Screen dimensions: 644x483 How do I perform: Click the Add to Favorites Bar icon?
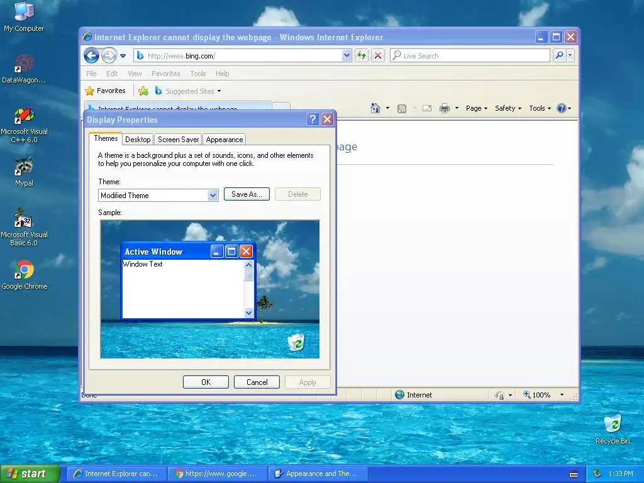pos(143,91)
